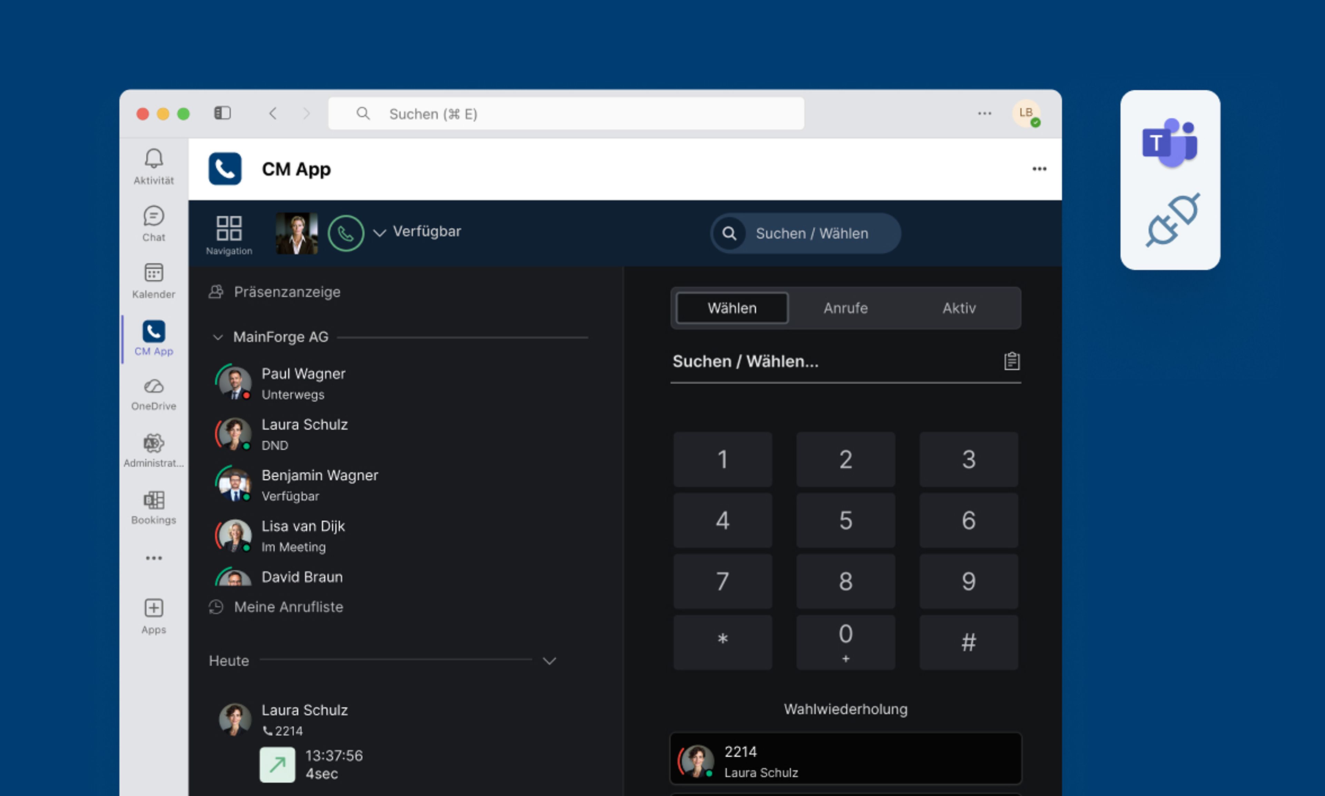Switch to the Anrufe tab

click(x=845, y=308)
